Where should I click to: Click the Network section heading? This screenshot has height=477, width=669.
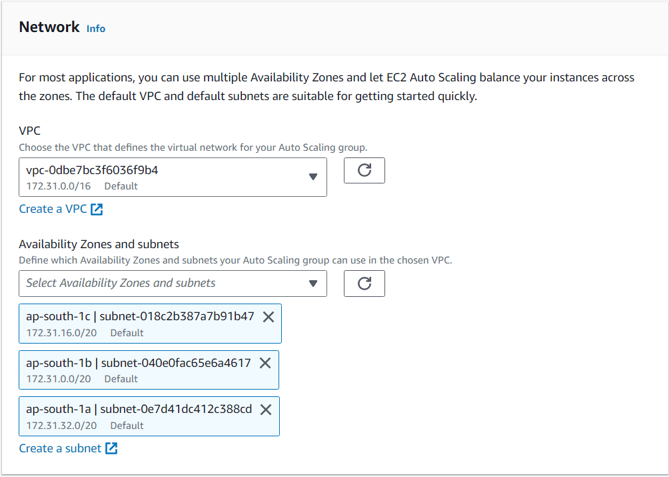point(49,27)
